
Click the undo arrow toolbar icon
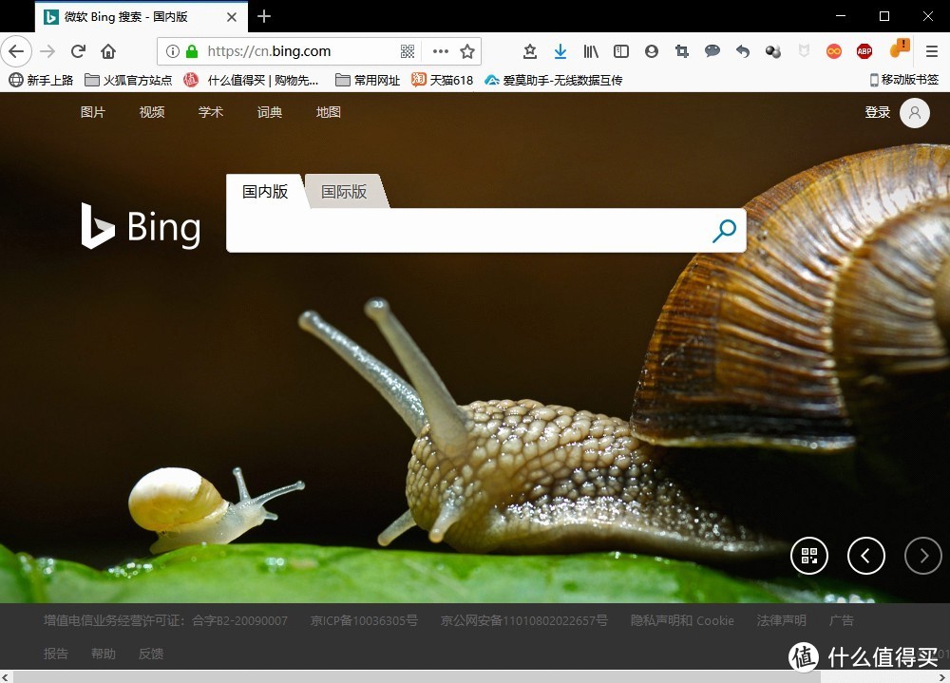point(743,51)
